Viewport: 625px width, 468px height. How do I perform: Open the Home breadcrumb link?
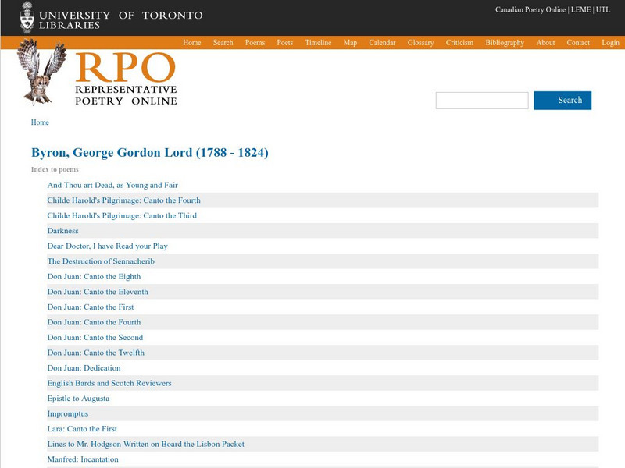tap(40, 122)
